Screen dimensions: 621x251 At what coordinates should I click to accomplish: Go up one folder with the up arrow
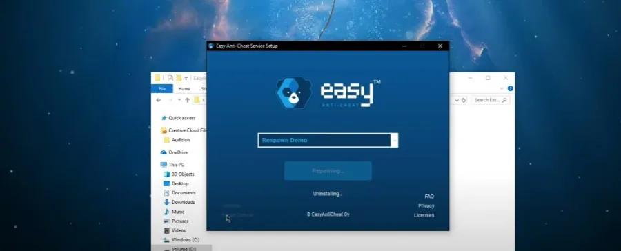pyautogui.click(x=187, y=100)
